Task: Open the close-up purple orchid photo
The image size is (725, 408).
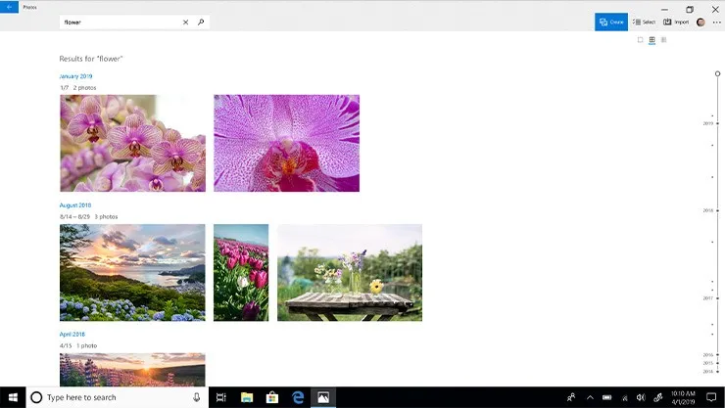Action: [x=286, y=143]
